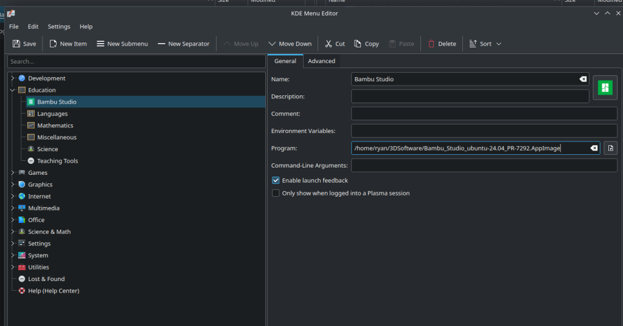Open the Help menu

[x=86, y=27]
